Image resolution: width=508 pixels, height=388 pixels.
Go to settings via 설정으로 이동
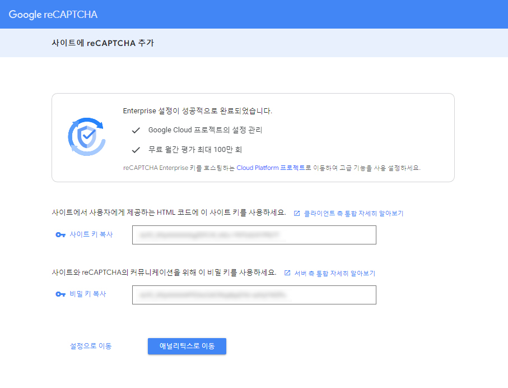tap(91, 346)
